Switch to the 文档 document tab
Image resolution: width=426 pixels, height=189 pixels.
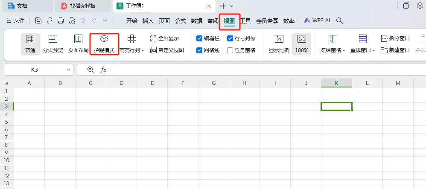pyautogui.click(x=27, y=6)
